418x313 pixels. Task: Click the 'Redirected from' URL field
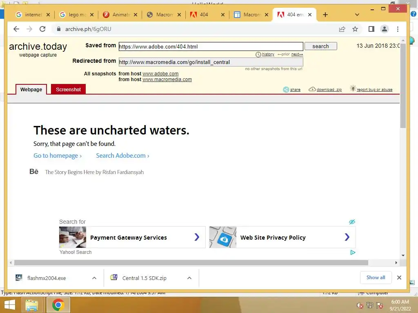(211, 62)
